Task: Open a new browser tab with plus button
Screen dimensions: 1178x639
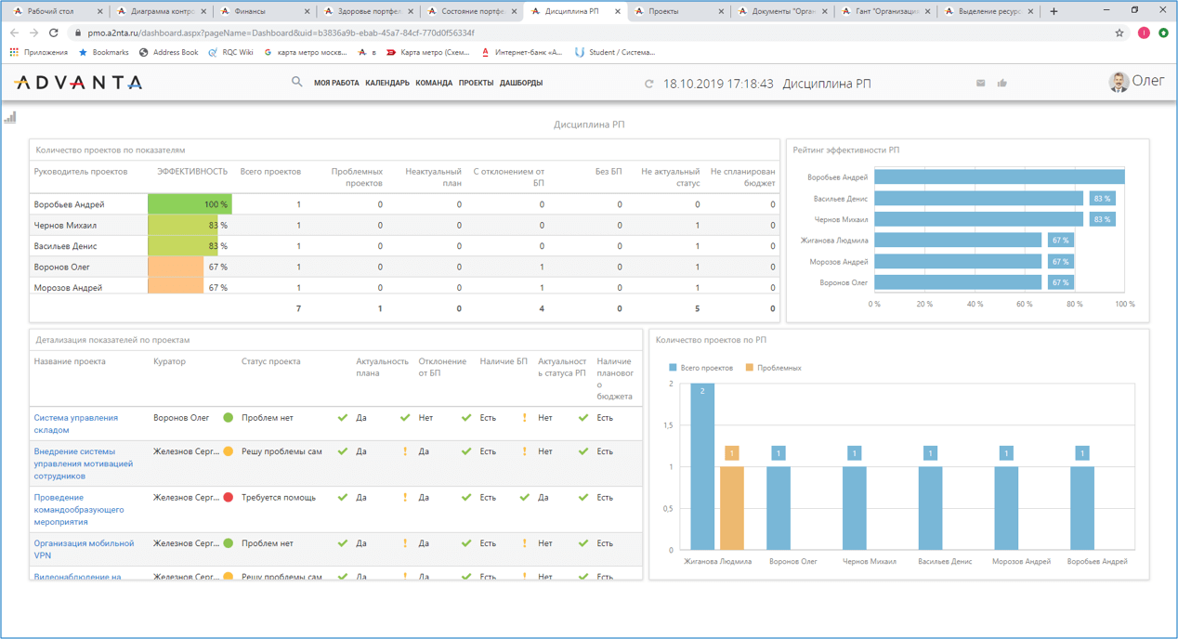Action: 1054,11
